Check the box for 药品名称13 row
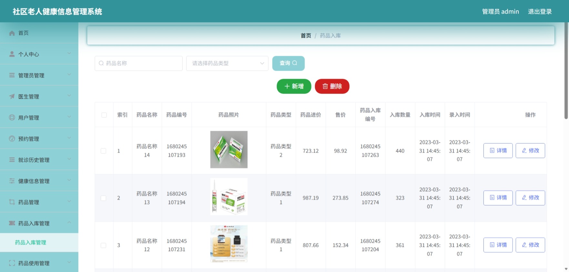The width and height of the screenshot is (569, 272). coord(103,198)
